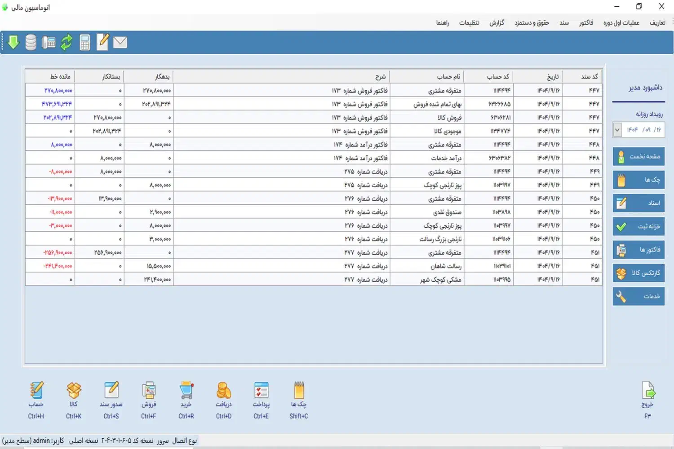
Task: Open the database cylinder icon in toolbar
Action: click(x=31, y=42)
